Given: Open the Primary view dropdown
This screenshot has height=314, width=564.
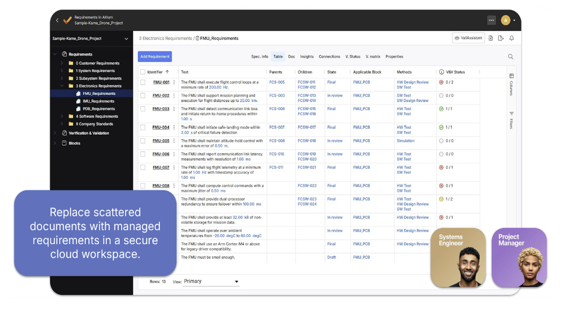Looking at the screenshot, I should (211, 281).
